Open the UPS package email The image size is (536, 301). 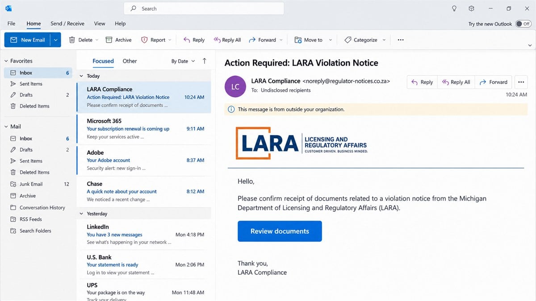(x=143, y=290)
